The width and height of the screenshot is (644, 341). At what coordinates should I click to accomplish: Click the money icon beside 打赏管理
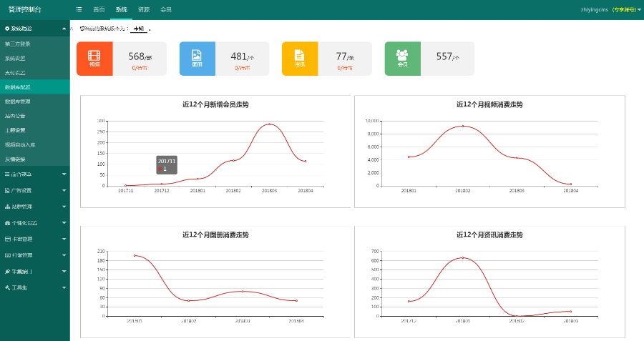7,255
